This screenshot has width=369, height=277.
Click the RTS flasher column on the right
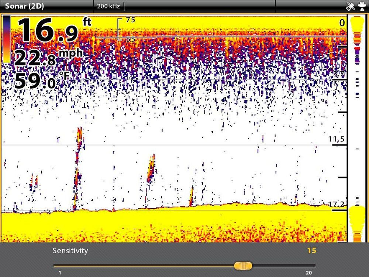356,129
